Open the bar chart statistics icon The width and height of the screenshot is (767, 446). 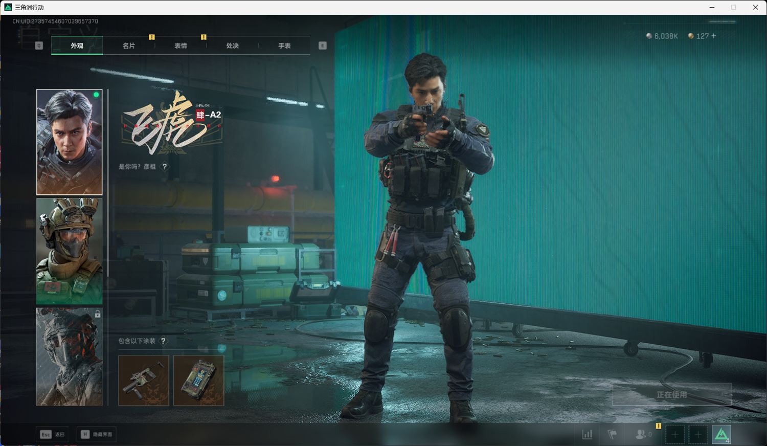588,434
